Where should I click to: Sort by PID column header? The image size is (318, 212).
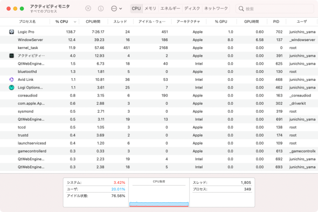(x=276, y=22)
